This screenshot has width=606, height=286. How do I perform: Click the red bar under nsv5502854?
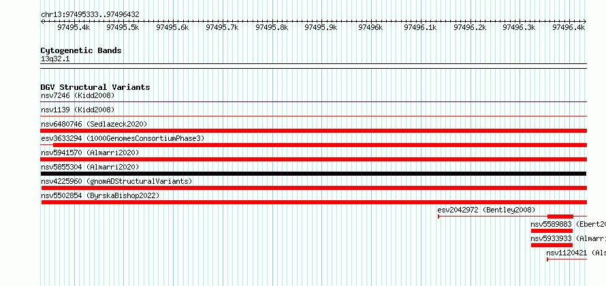pos(314,202)
